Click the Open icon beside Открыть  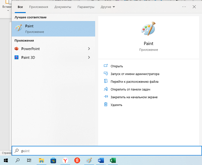coord(106,66)
